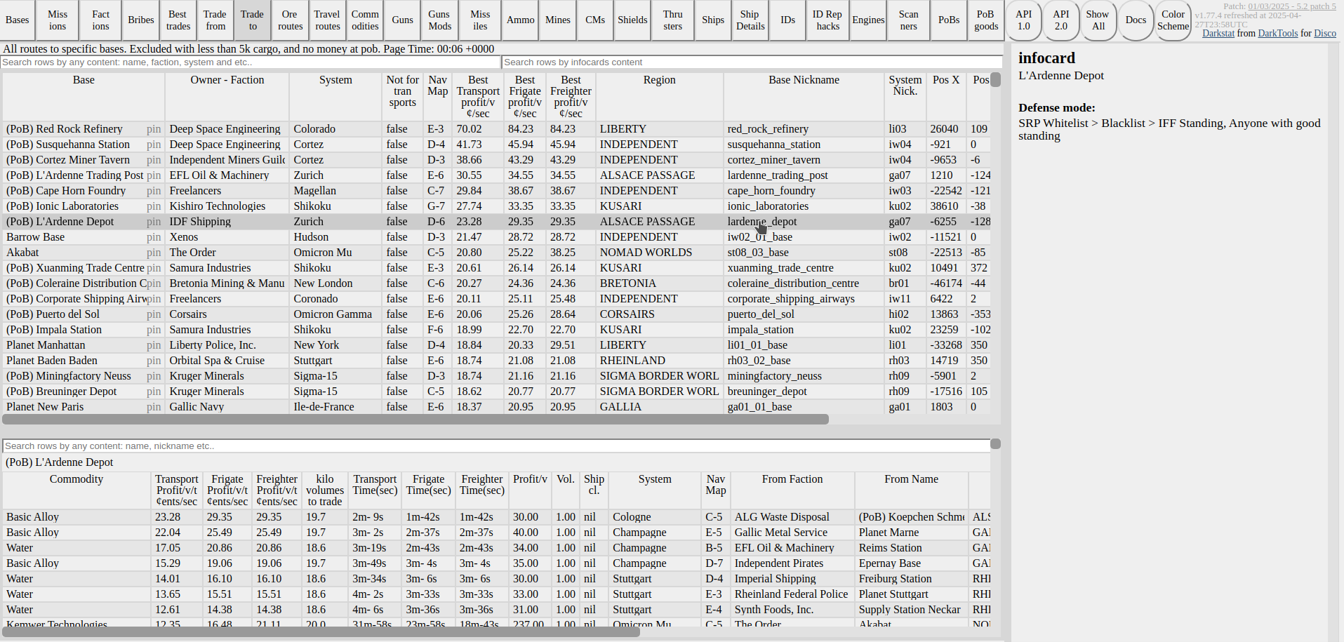Open the Bribes tab

(x=141, y=20)
